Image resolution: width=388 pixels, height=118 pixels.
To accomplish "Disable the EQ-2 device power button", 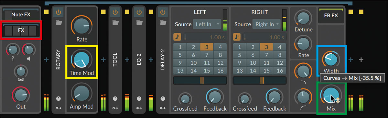I will point(139,12).
